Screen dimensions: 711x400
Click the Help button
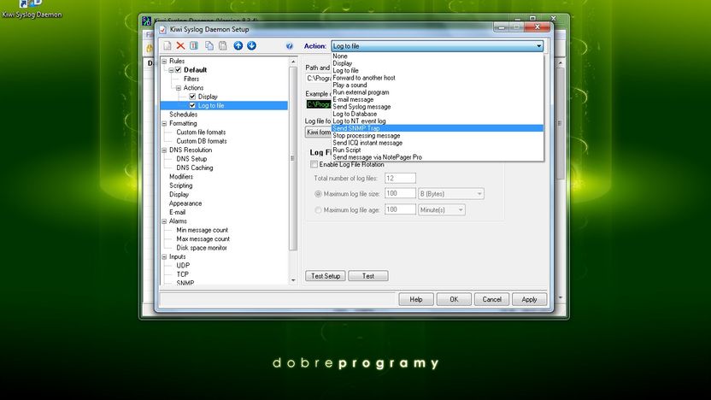(x=416, y=299)
